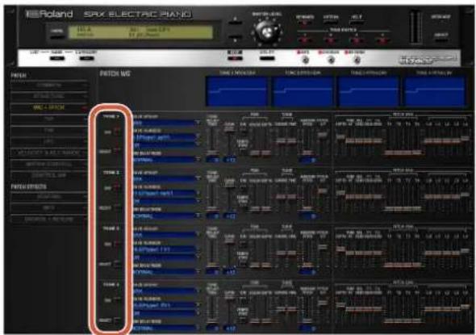Viewport: 476px width, 335px height.
Task: Open the Tone 2 WG Delay Mode dropdown
Action: tap(167, 216)
